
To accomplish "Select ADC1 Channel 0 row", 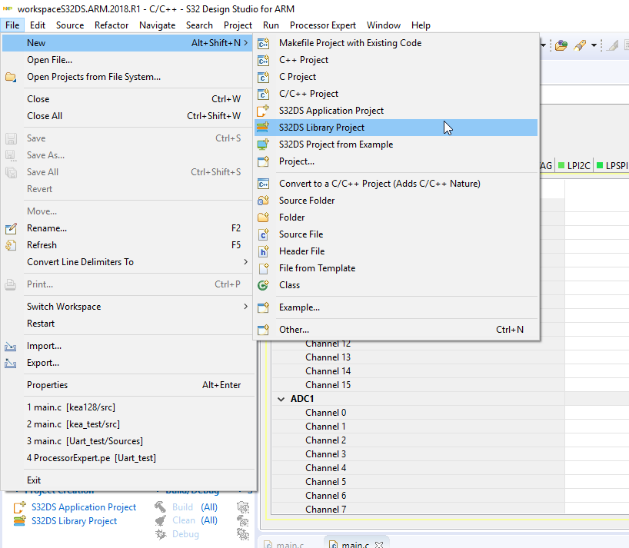I will tap(418, 413).
